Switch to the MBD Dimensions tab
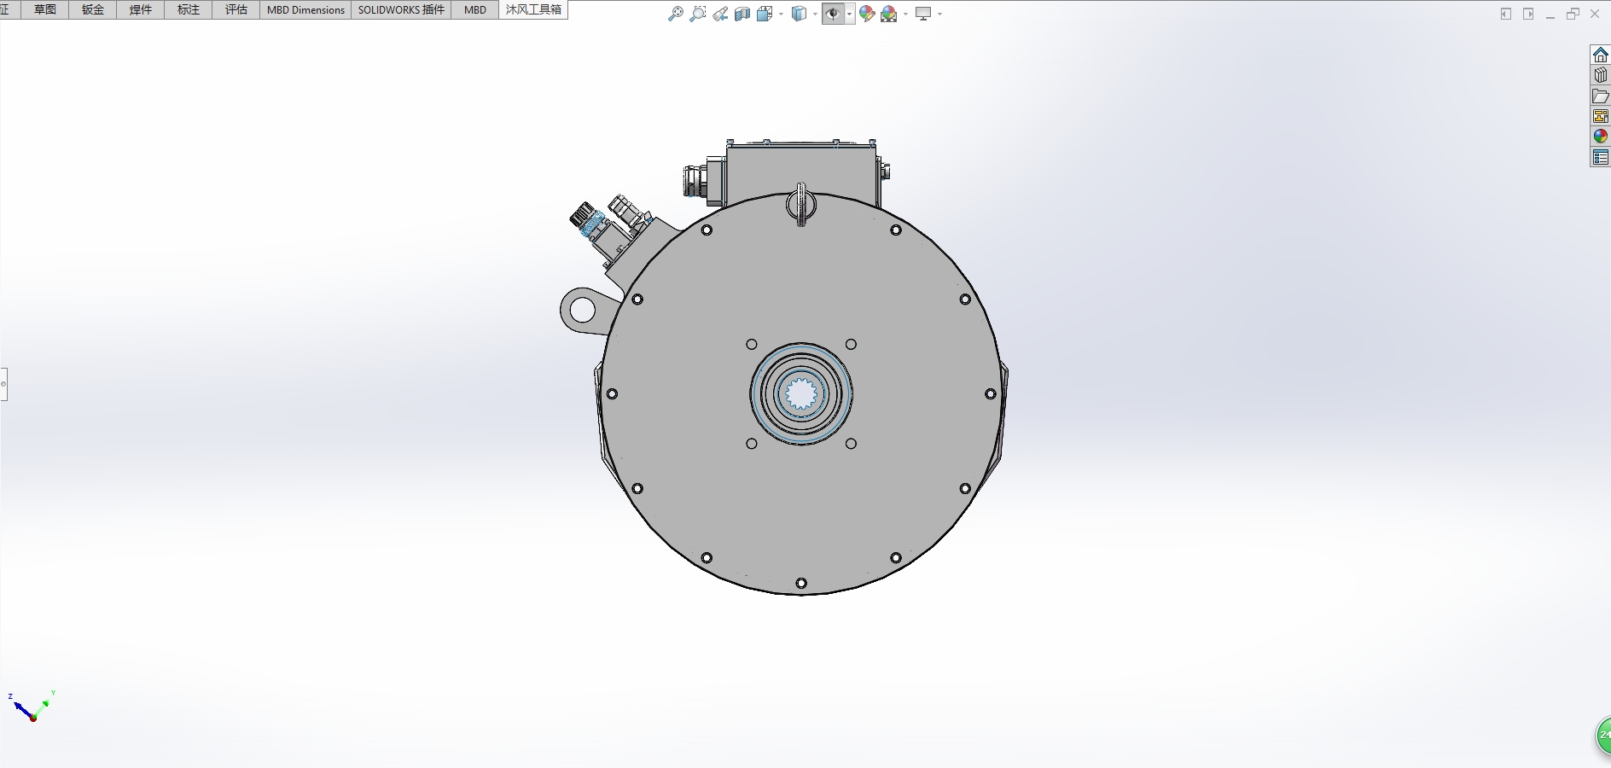 [305, 9]
